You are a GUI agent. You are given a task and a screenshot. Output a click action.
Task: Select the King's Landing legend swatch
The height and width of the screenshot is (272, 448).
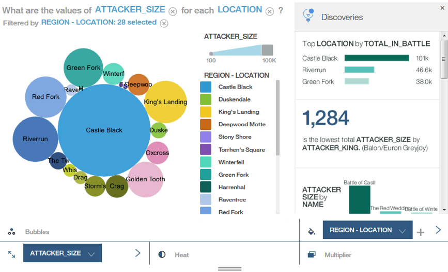pos(206,112)
